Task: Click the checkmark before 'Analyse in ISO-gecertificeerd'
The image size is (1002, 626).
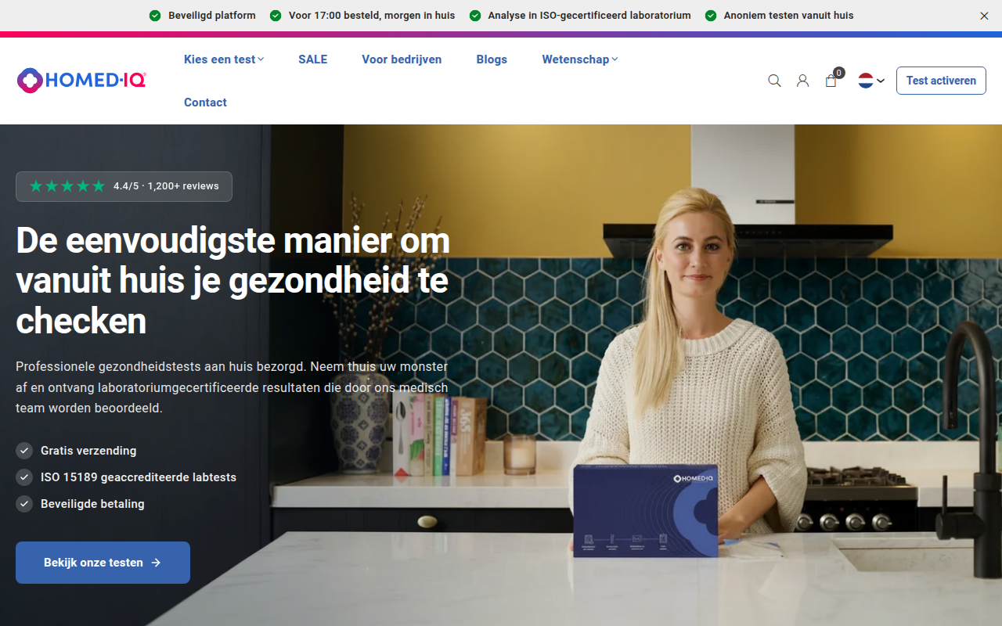Action: tap(474, 16)
